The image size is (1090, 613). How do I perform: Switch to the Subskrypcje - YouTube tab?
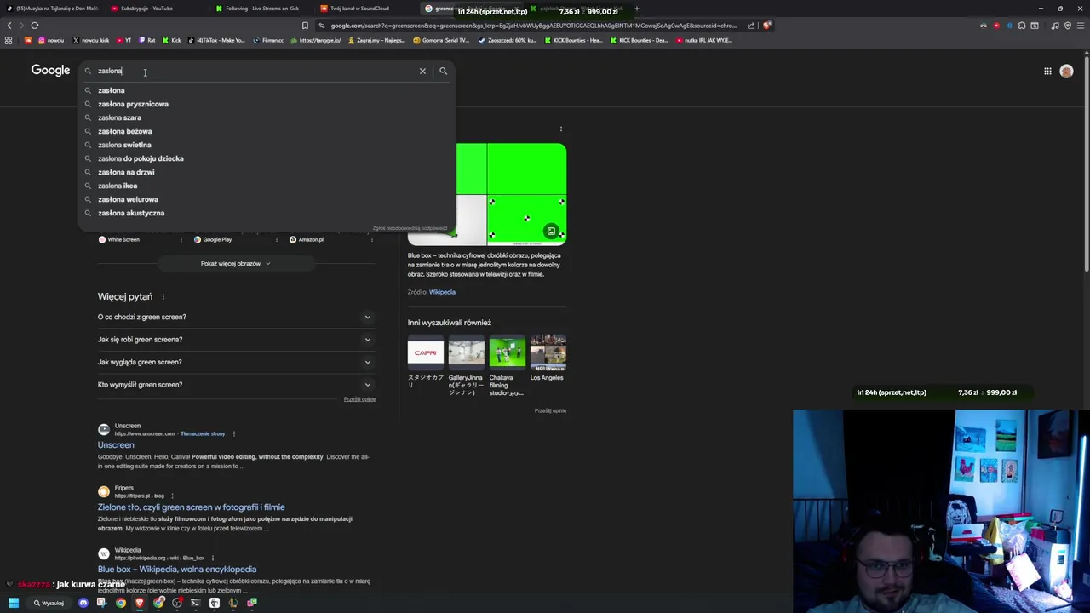point(156,9)
